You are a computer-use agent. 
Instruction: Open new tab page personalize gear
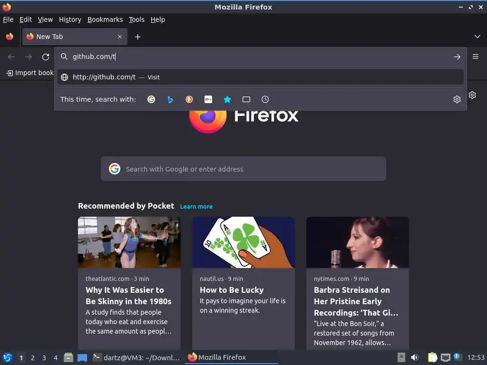pyautogui.click(x=472, y=95)
